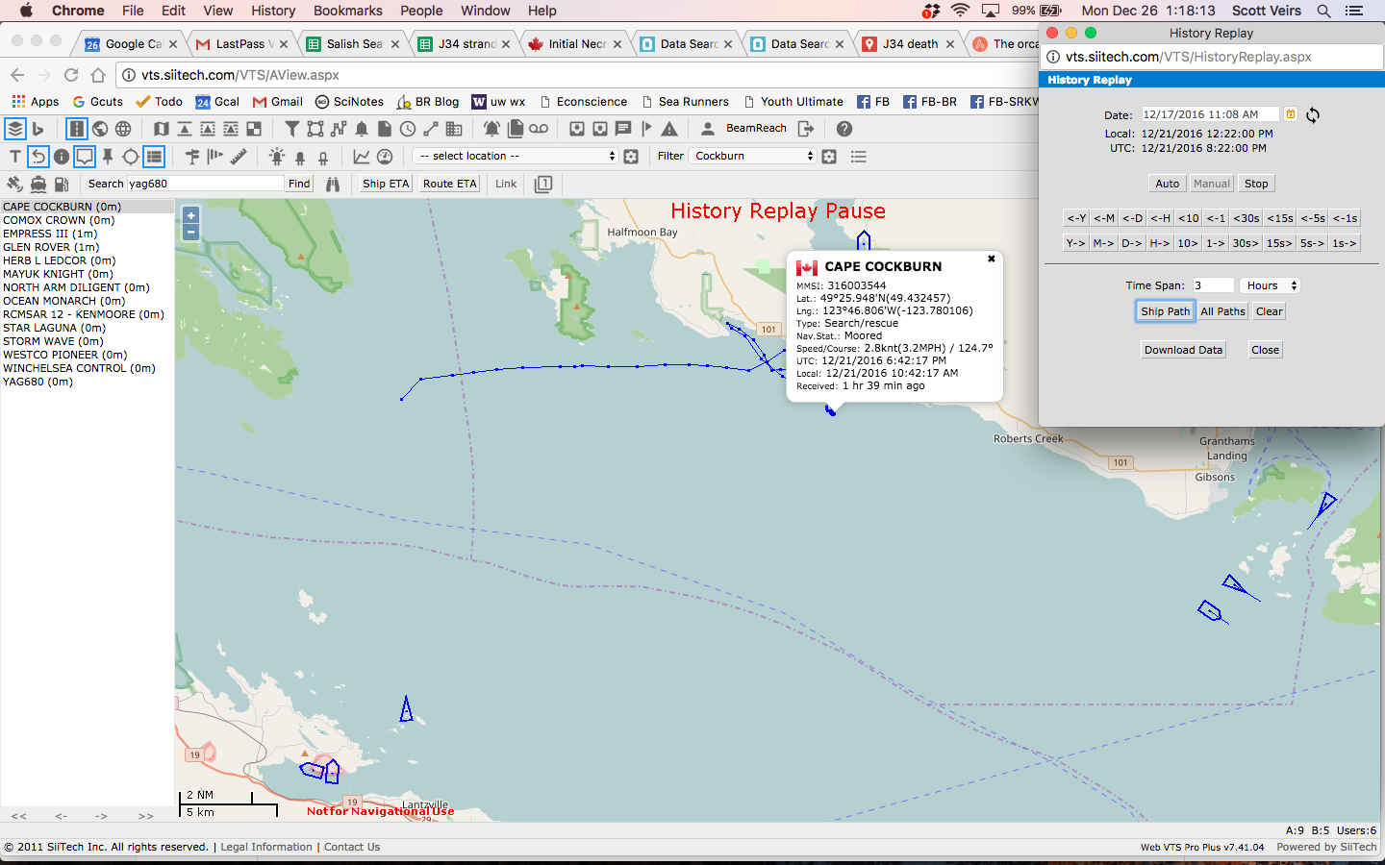
Task: Toggle the map layers button
Action: [x=14, y=129]
